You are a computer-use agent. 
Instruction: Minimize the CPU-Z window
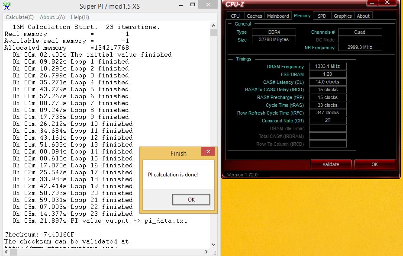point(372,3)
